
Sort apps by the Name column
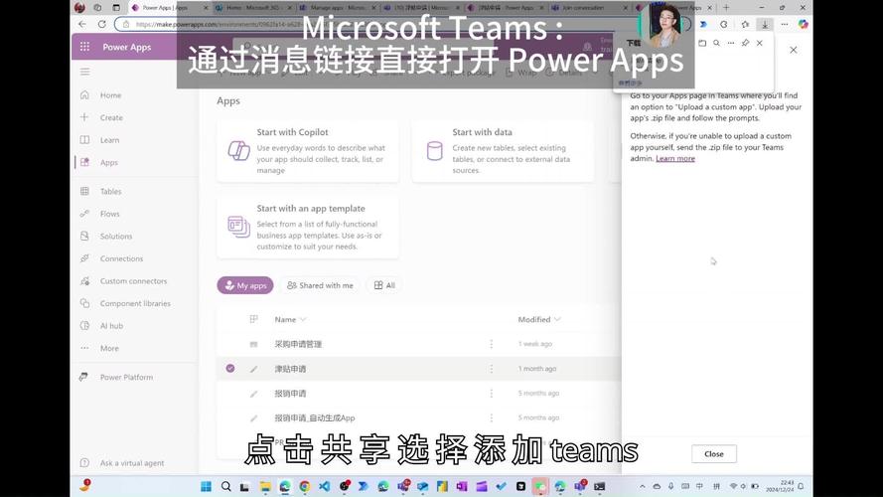[x=290, y=319]
